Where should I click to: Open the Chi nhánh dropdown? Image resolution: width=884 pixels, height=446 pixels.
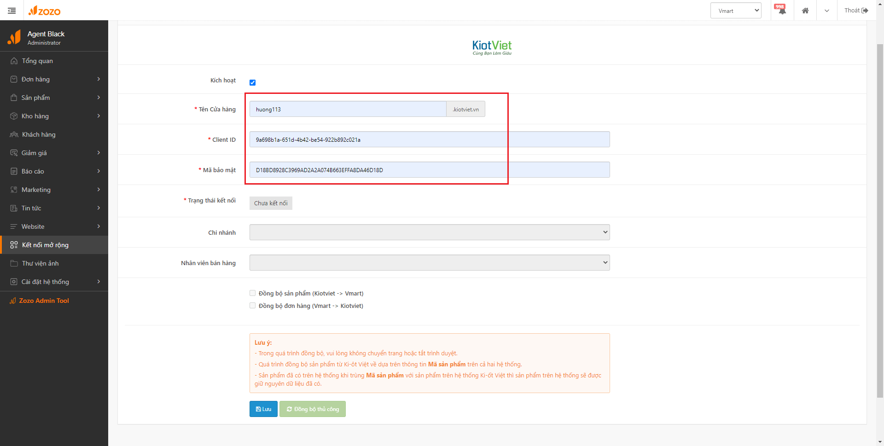430,232
